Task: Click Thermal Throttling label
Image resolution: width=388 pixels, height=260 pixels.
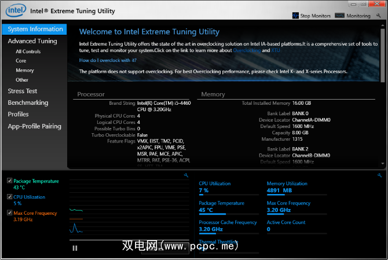Action: coord(218,241)
